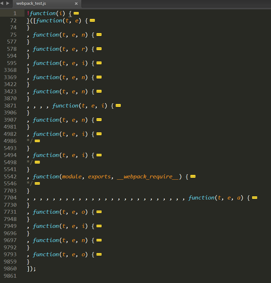Click line number 3368 in gutter
The image size is (271, 283).
point(10,70)
